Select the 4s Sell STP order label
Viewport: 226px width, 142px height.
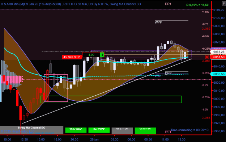72,57
